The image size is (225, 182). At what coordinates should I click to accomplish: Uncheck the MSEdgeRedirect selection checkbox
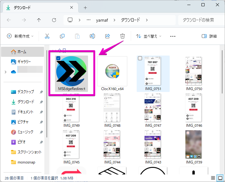[x=58, y=58]
